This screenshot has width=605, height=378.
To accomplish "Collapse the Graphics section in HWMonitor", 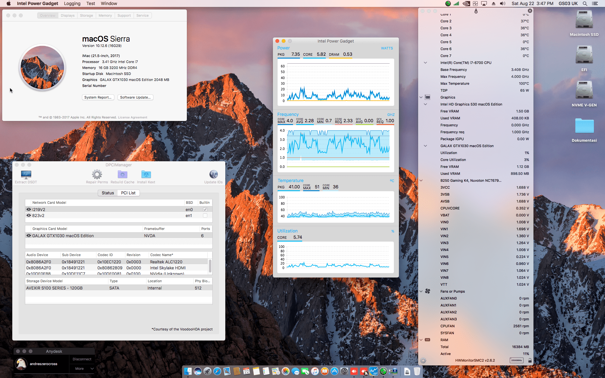I will [421, 97].
